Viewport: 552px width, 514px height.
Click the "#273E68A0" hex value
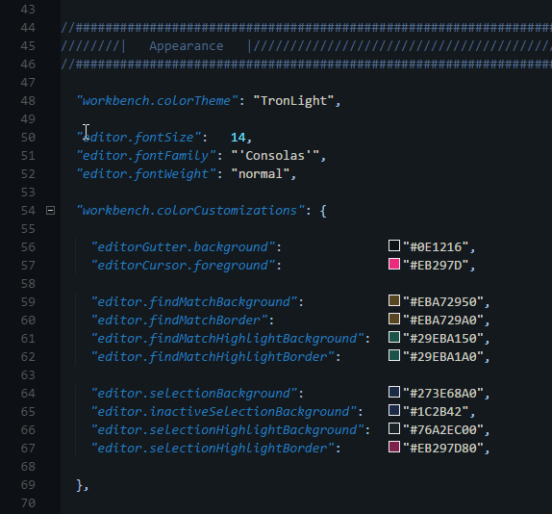[x=443, y=394]
